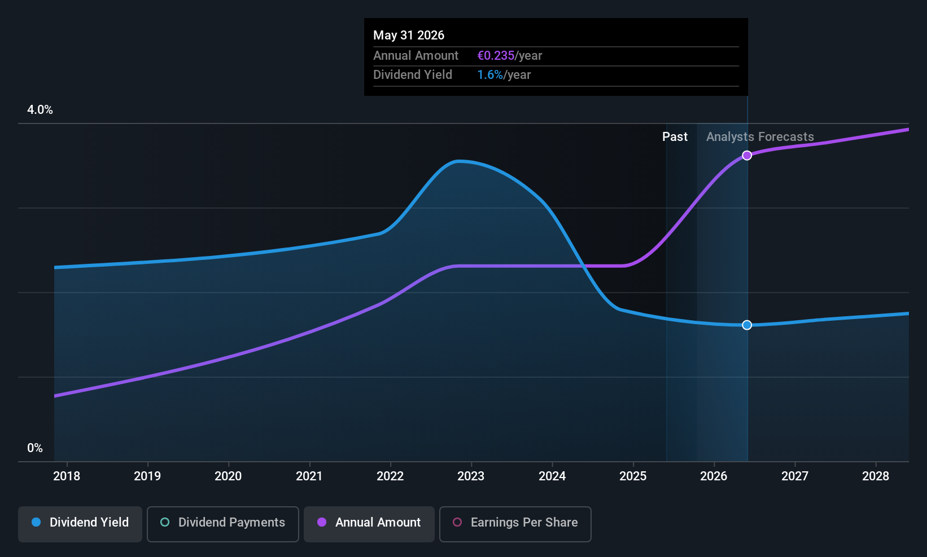The width and height of the screenshot is (927, 557).
Task: Select the 2022 x-axis year label
Action: [x=390, y=476]
